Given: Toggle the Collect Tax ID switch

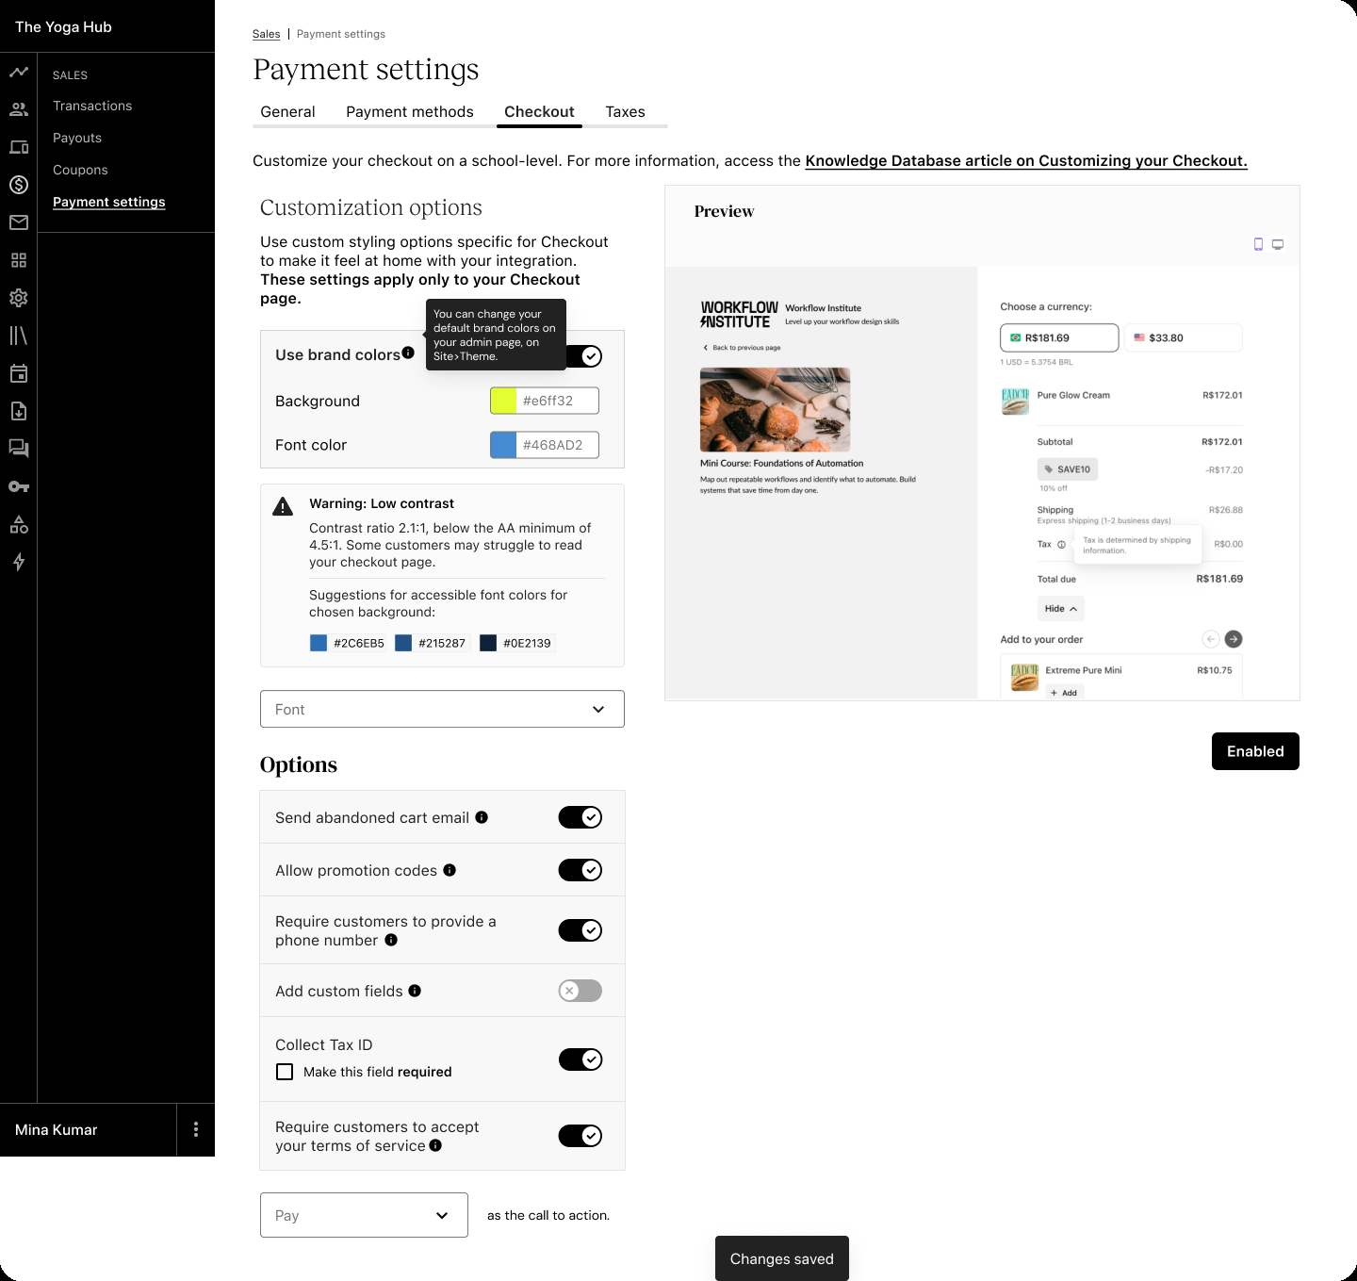Looking at the screenshot, I should [x=580, y=1059].
